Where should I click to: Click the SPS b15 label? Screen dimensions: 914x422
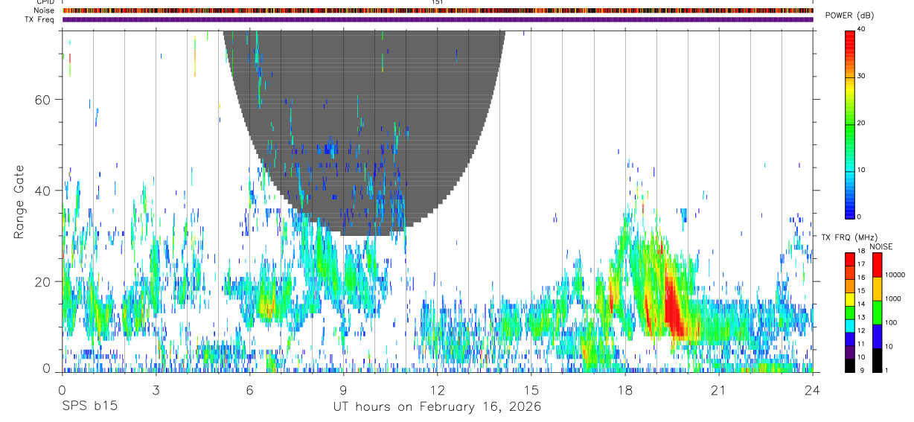pyautogui.click(x=89, y=407)
